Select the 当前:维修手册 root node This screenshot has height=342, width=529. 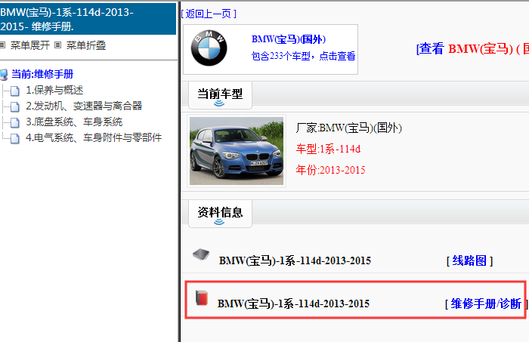tap(42, 74)
